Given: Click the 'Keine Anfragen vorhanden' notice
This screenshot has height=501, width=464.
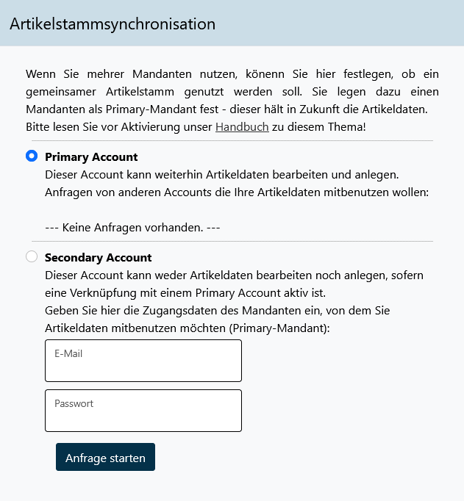Looking at the screenshot, I should 132,227.
